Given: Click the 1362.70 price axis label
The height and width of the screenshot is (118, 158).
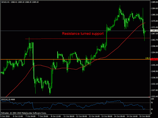Looking at the screenshot, I should coord(154,40).
